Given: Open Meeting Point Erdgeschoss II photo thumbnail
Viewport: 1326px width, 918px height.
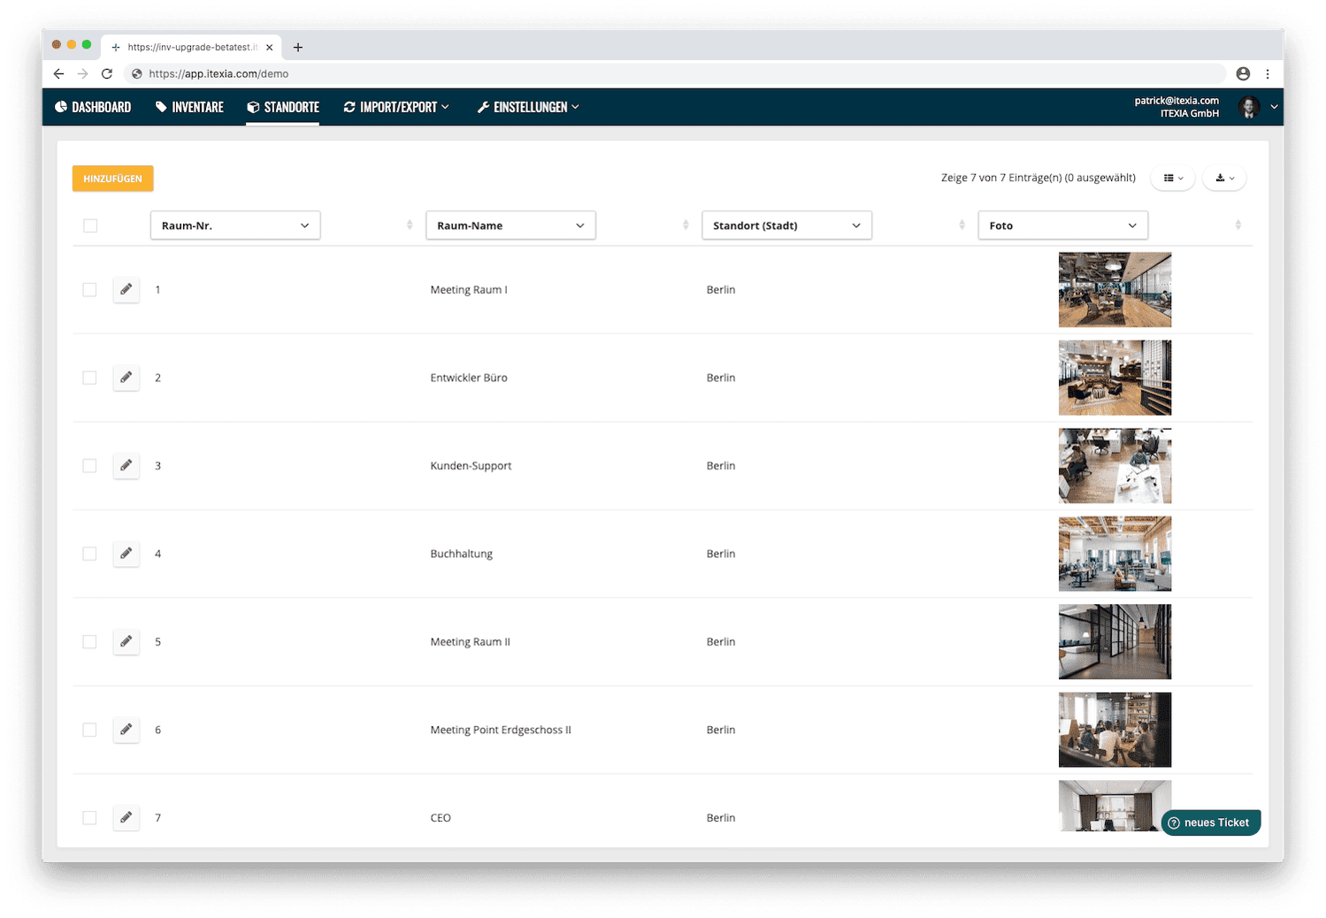Looking at the screenshot, I should point(1115,730).
